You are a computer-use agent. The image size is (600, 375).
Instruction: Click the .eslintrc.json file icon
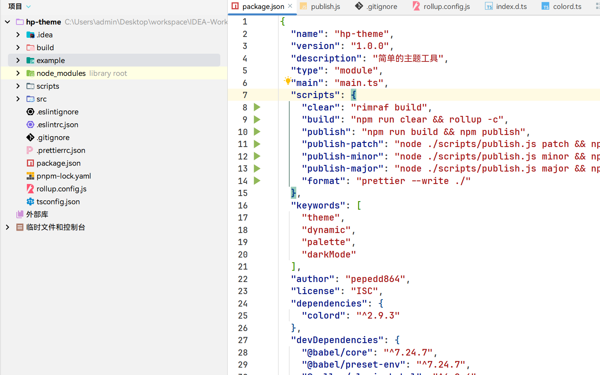(x=30, y=124)
